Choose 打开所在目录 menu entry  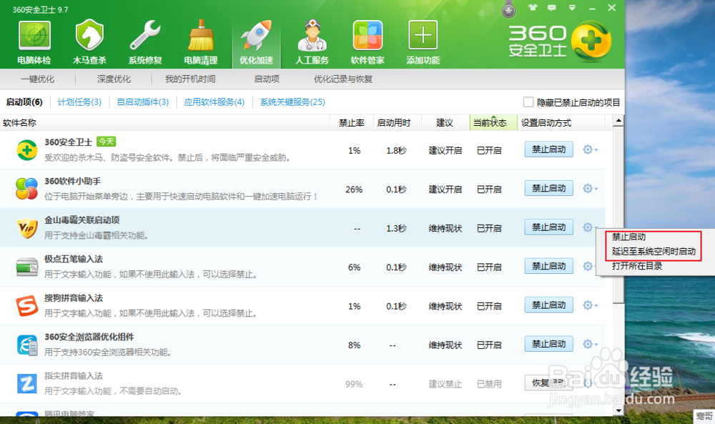point(637,266)
